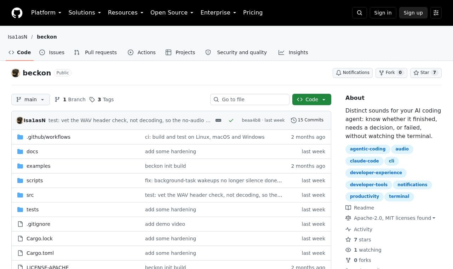This screenshot has width=453, height=269.
Task: Click the examples folder icon
Action: pos(20,166)
